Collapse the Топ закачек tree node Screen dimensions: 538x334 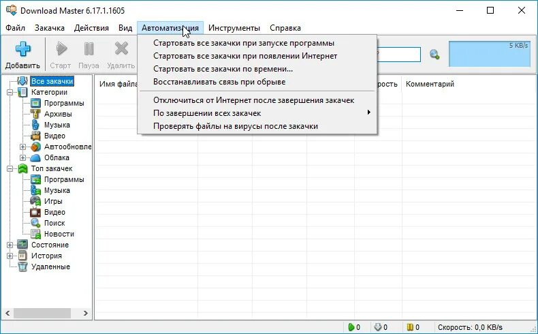tap(10, 168)
